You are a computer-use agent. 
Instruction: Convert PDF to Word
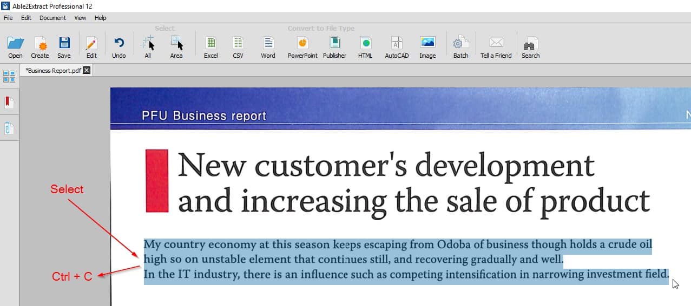pyautogui.click(x=268, y=43)
